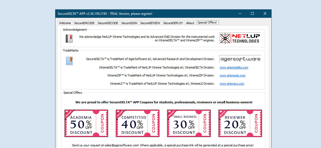Select the SecureREVIEW tab
Image resolution: width=321 pixels, height=148 pixels.
(150, 23)
